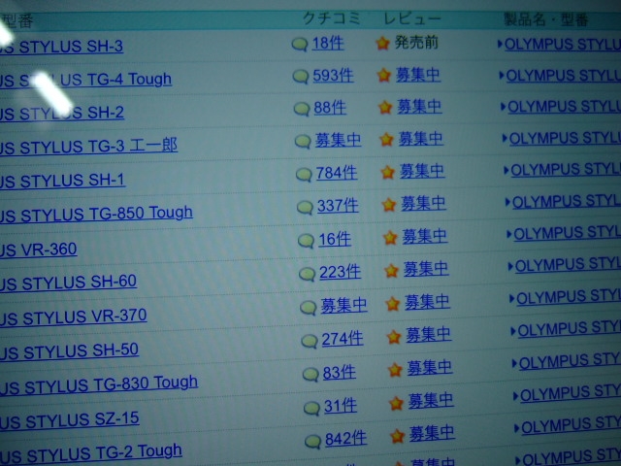Open the STYLUS VR-370 product link
621x466 pixels.
point(74,316)
